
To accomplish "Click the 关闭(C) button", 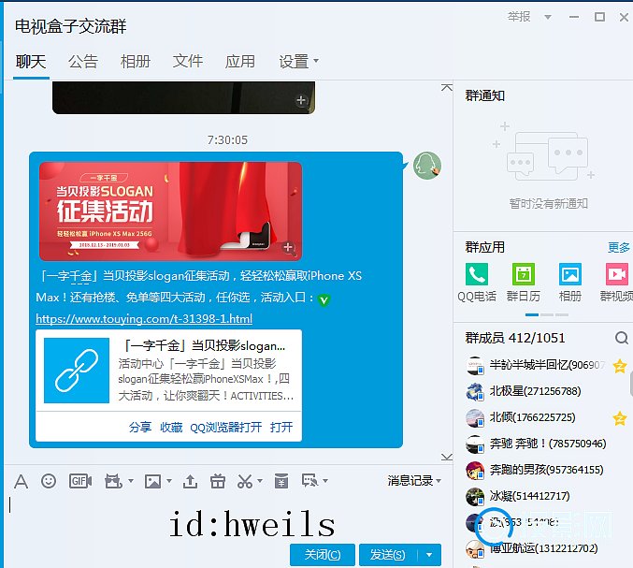I will (323, 555).
